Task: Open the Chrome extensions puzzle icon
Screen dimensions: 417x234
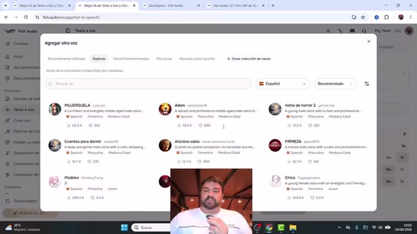Action: coord(386,17)
